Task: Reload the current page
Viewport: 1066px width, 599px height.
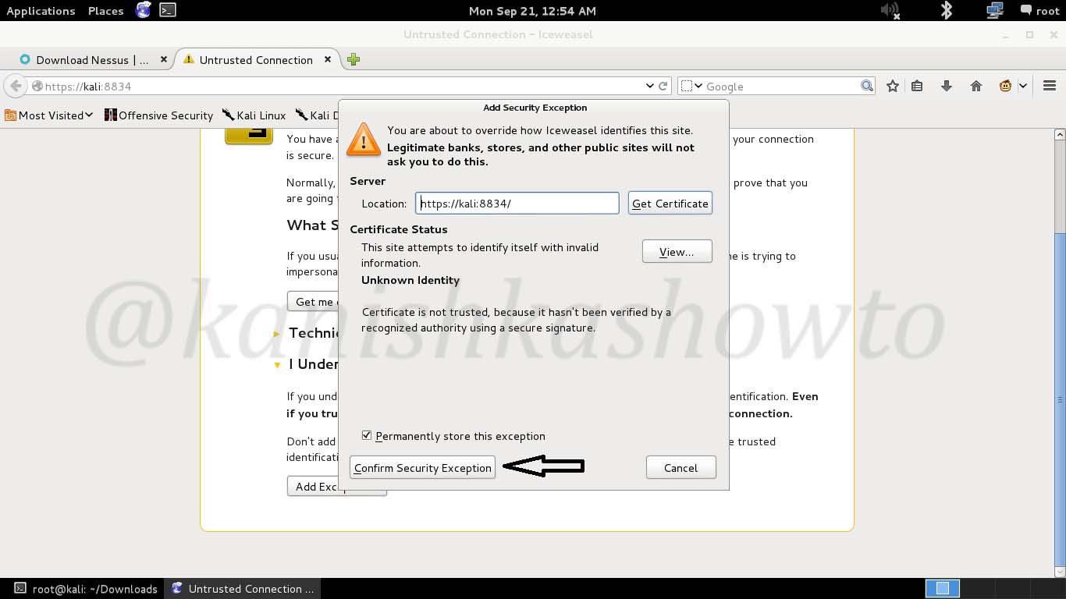Action: 663,87
